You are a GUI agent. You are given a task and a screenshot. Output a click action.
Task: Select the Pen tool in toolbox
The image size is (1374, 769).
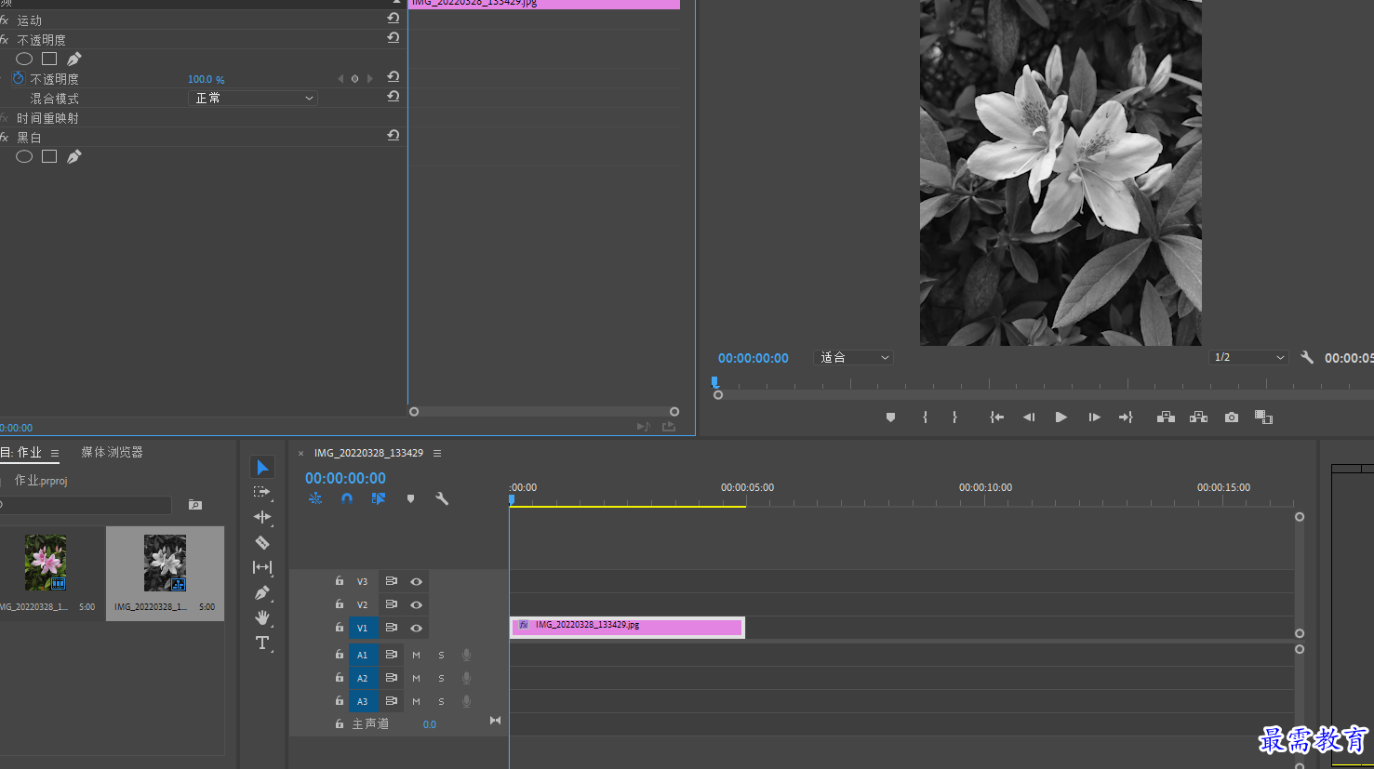click(x=262, y=592)
